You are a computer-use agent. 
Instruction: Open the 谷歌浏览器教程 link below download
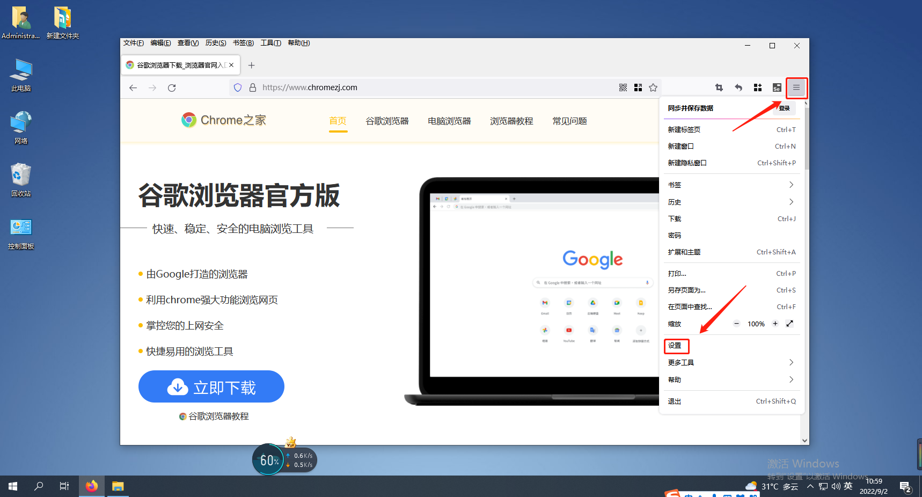click(214, 416)
